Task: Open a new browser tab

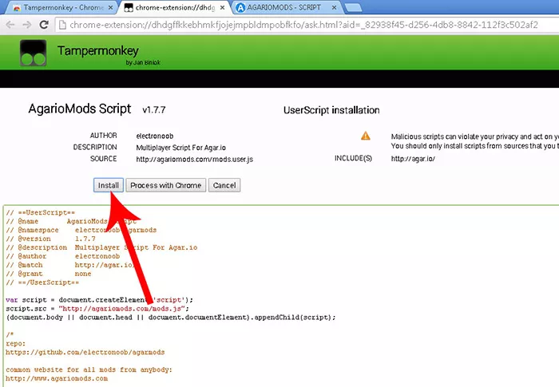Action: point(353,7)
